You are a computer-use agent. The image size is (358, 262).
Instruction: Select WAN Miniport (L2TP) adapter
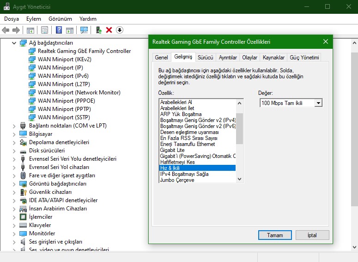(x=64, y=84)
